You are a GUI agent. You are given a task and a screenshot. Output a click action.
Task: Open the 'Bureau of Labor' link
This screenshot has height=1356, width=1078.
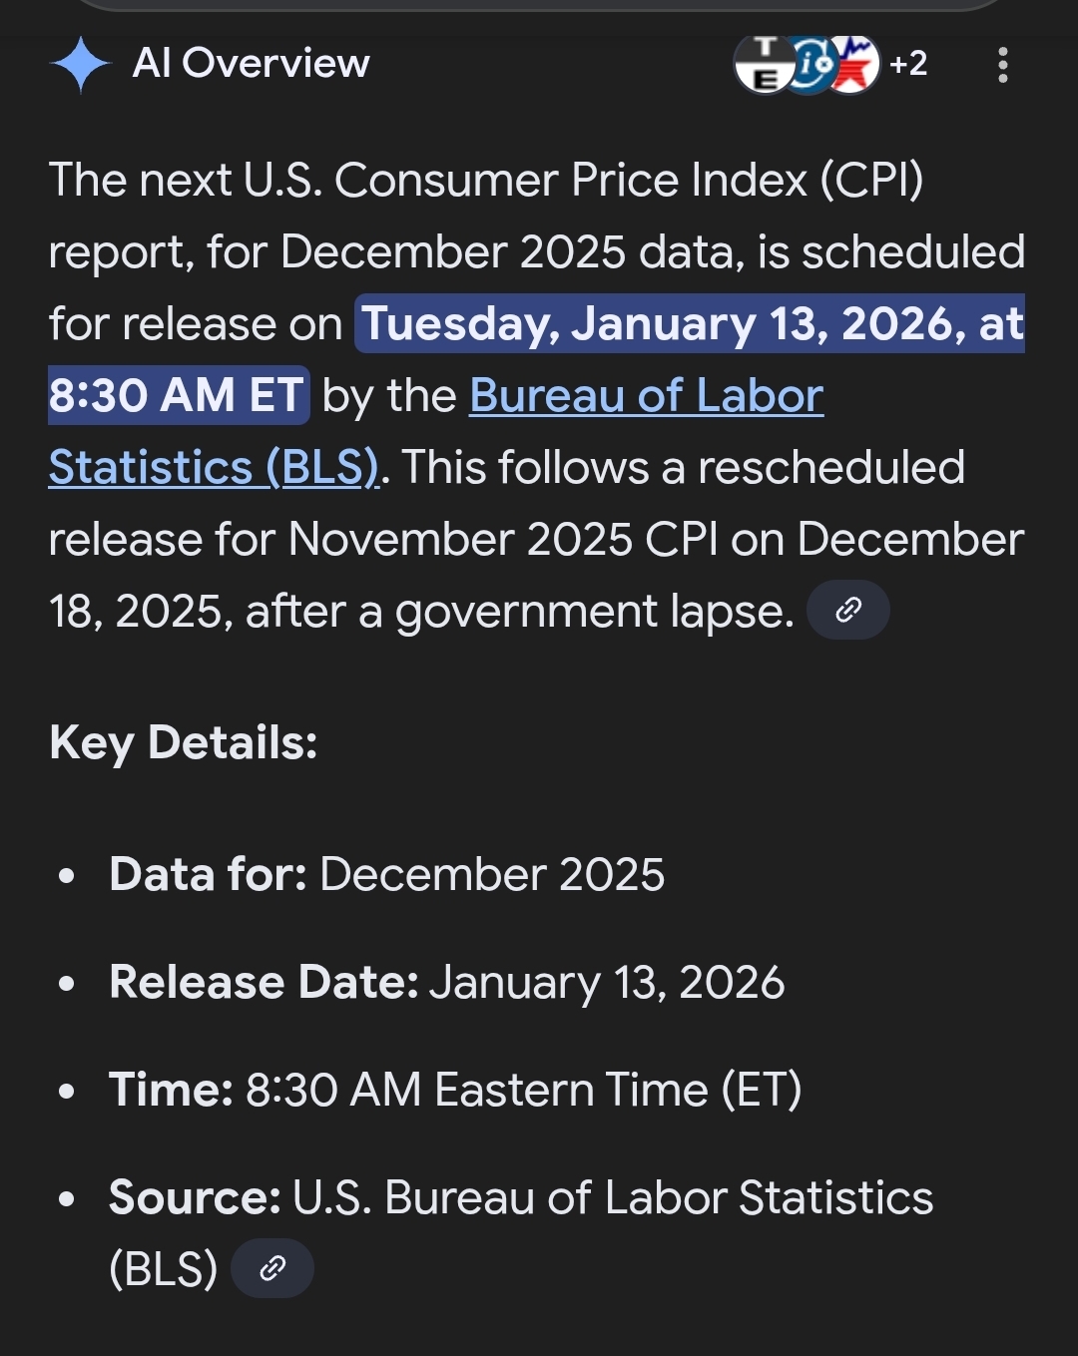(x=646, y=396)
